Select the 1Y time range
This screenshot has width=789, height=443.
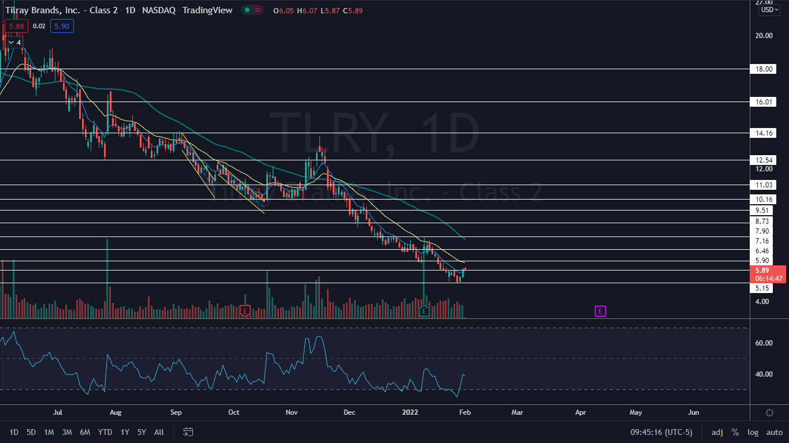[125, 432]
